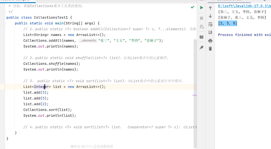Click the '// 4、' Comparator sort comment line

[110, 127]
